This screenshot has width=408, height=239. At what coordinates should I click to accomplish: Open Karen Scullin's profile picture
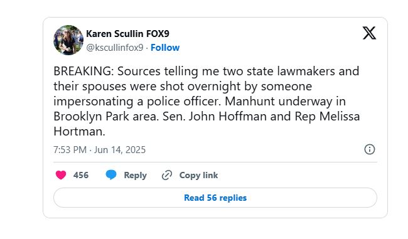68,40
